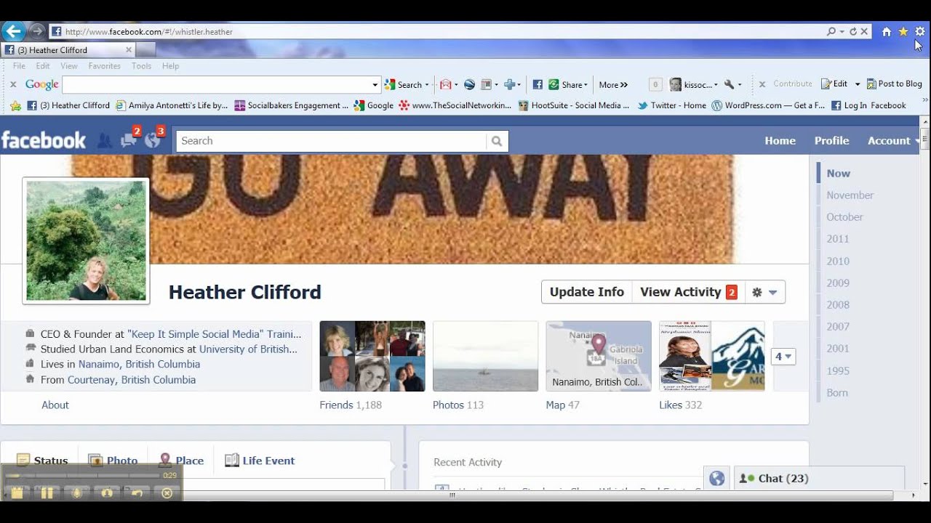
Task: Click the recorder webcam icon
Action: 107,493
